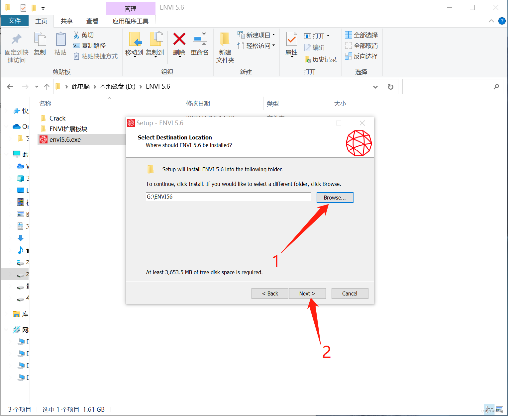508x416 pixels.
Task: Open the 文件 (File) menu tab
Action: click(x=15, y=21)
